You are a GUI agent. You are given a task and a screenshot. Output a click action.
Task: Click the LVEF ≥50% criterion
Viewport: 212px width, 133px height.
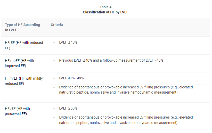(68, 108)
